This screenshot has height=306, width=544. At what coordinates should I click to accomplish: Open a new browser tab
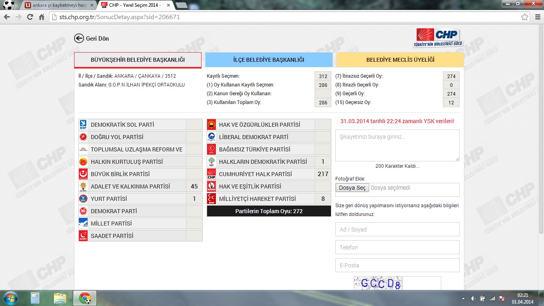coord(182,5)
